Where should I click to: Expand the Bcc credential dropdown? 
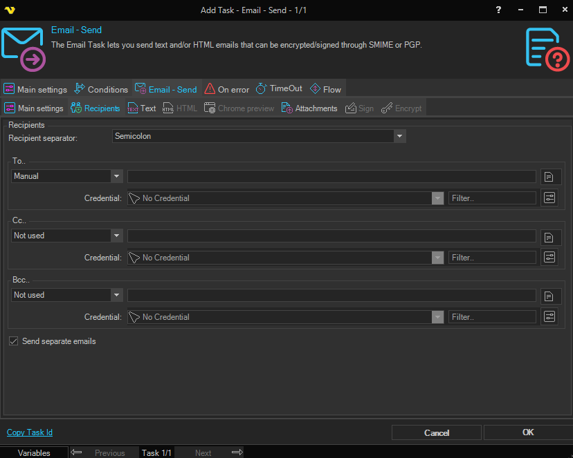pyautogui.click(x=437, y=317)
